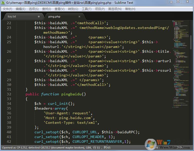Click the opening brace on line 33

(x=26, y=99)
